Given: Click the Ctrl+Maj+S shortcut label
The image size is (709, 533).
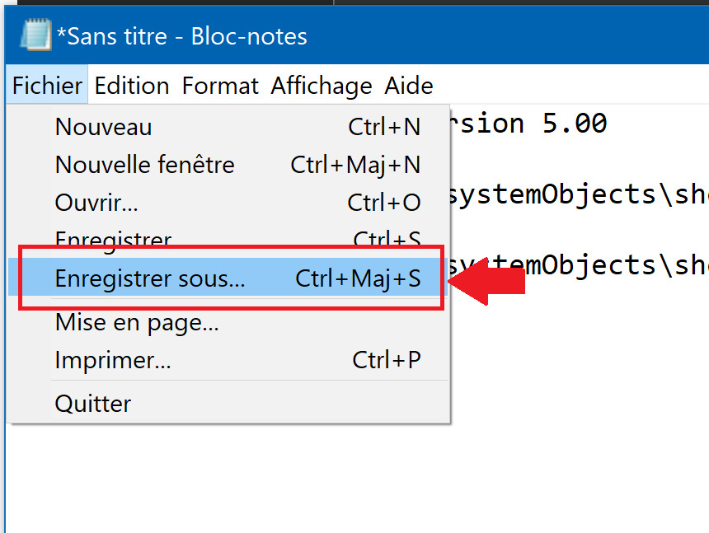Looking at the screenshot, I should point(358,278).
